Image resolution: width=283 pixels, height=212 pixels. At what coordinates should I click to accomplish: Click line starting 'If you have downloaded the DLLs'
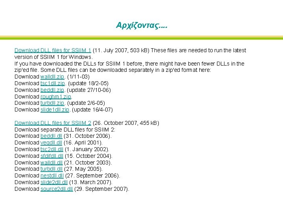[129, 64]
